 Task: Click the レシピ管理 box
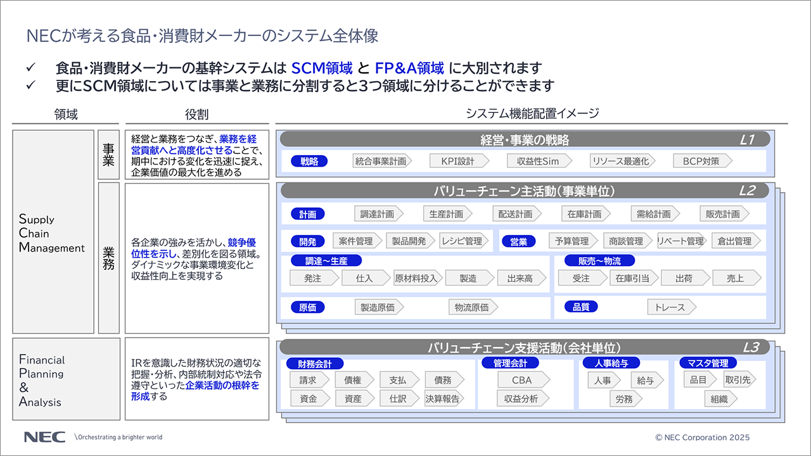(462, 241)
